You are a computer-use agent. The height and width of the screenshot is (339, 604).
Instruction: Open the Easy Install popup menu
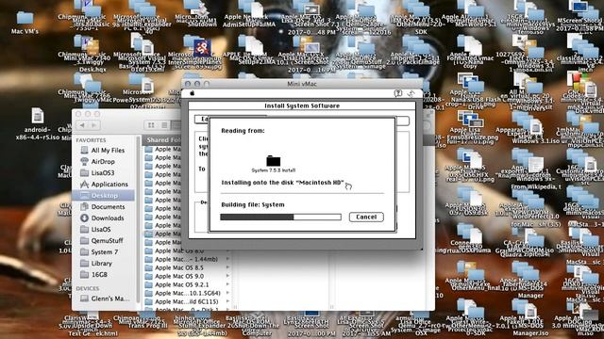(x=202, y=120)
